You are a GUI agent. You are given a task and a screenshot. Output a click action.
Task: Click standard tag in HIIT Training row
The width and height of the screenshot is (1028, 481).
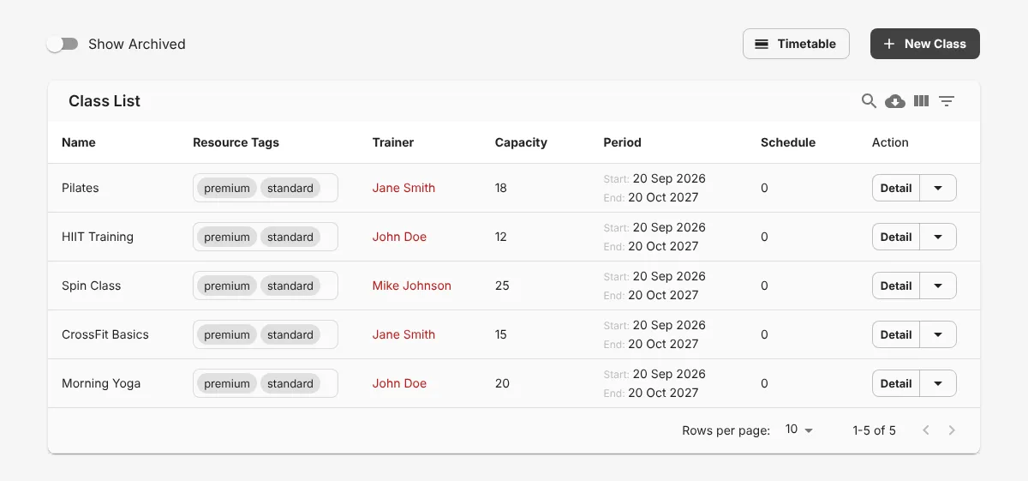click(x=290, y=237)
